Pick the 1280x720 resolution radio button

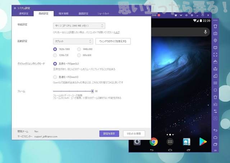(55, 55)
